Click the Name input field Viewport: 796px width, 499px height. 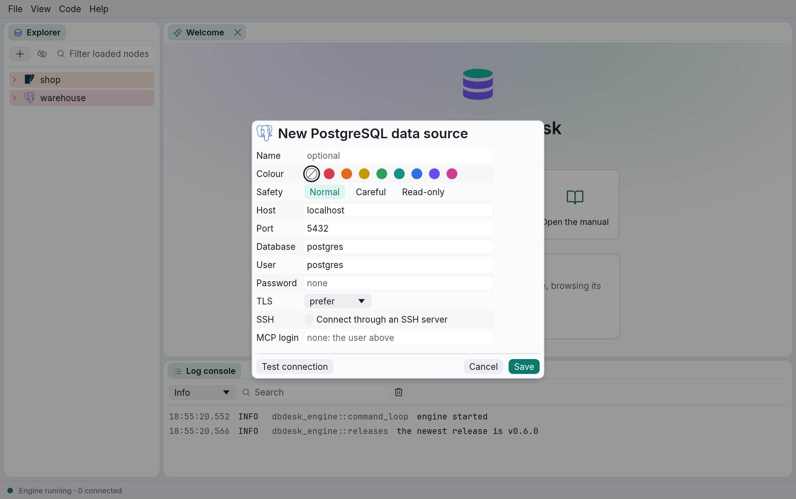[x=398, y=155]
